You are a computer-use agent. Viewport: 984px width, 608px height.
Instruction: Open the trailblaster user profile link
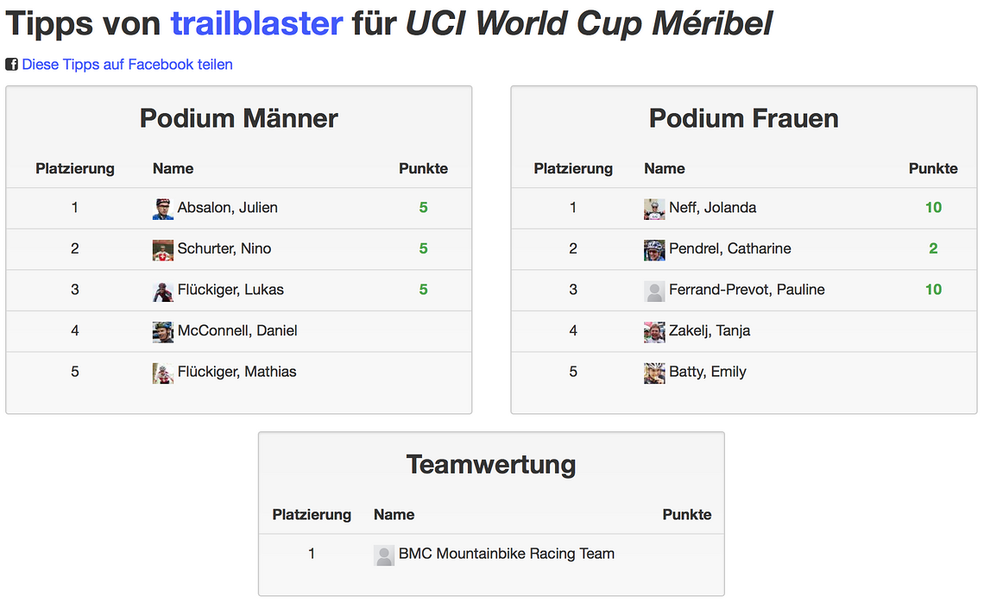tap(256, 24)
